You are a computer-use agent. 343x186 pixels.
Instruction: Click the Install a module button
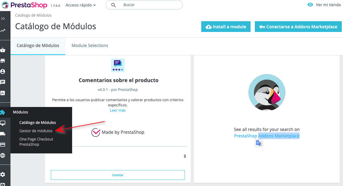click(x=226, y=27)
